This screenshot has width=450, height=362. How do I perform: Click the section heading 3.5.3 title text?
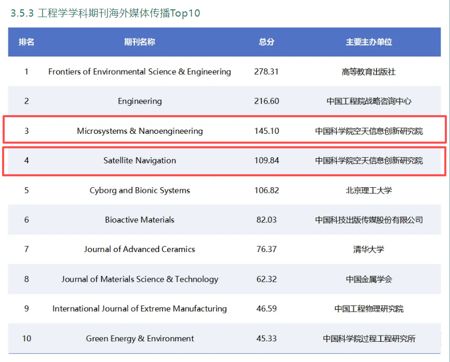pyautogui.click(x=105, y=13)
